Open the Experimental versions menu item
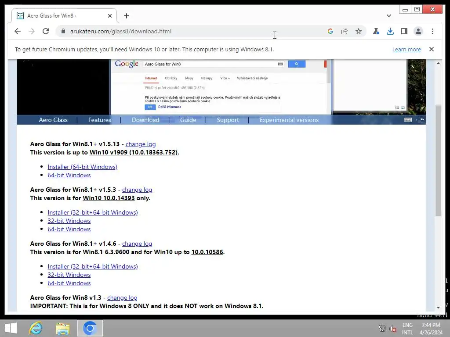Viewport: 450px width, 337px height. pyautogui.click(x=289, y=120)
